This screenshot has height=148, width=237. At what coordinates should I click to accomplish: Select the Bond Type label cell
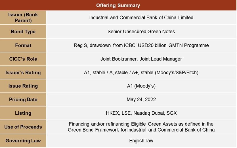pos(23,32)
